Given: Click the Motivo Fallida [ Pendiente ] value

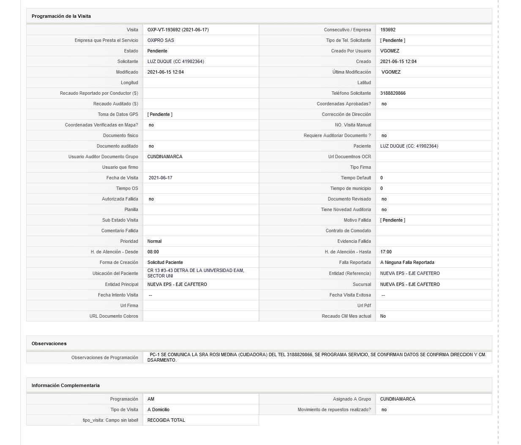Looking at the screenshot, I should click(x=393, y=220).
